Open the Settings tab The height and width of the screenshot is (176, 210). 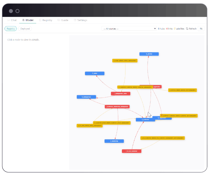80,20
